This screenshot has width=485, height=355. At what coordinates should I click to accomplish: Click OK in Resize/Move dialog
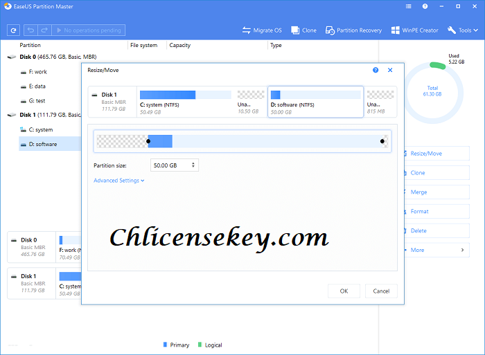tap(344, 291)
